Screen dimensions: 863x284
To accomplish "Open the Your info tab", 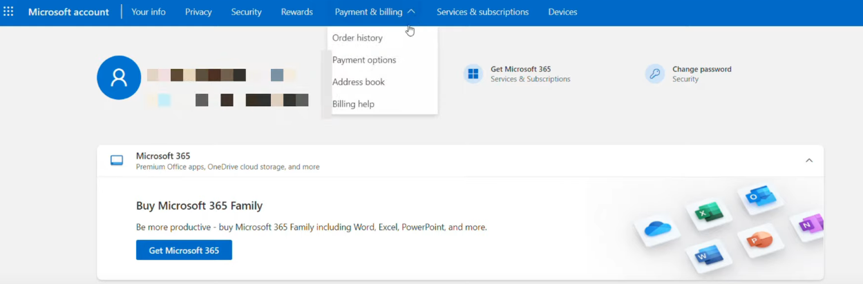I will tap(149, 12).
